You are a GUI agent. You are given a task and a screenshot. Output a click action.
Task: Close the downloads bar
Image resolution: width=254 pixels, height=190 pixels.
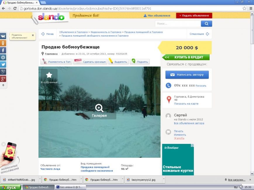(x=250, y=180)
